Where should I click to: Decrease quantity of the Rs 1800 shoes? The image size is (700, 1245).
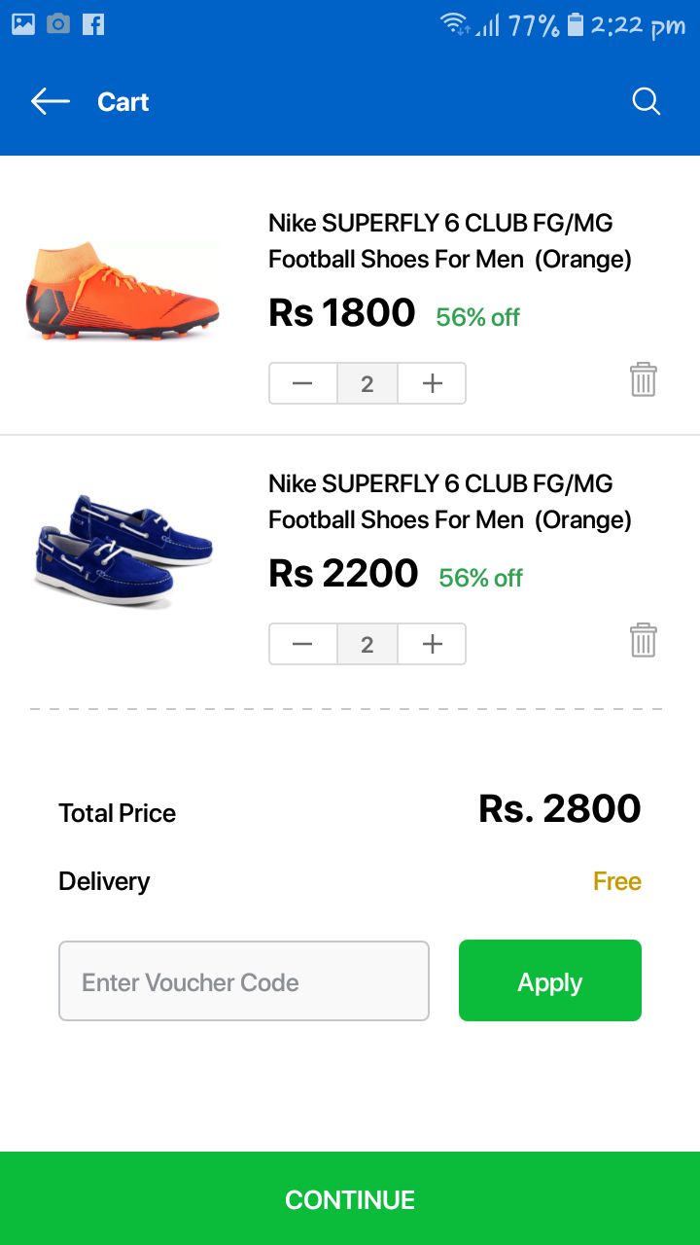(302, 383)
